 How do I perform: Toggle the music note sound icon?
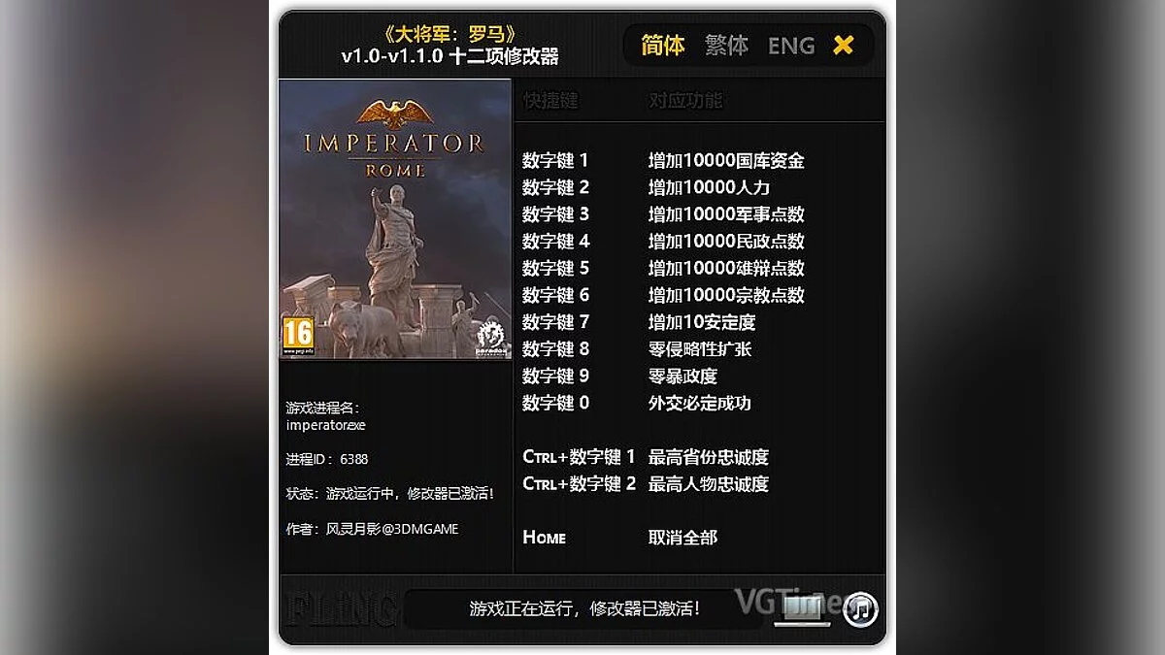tap(859, 609)
